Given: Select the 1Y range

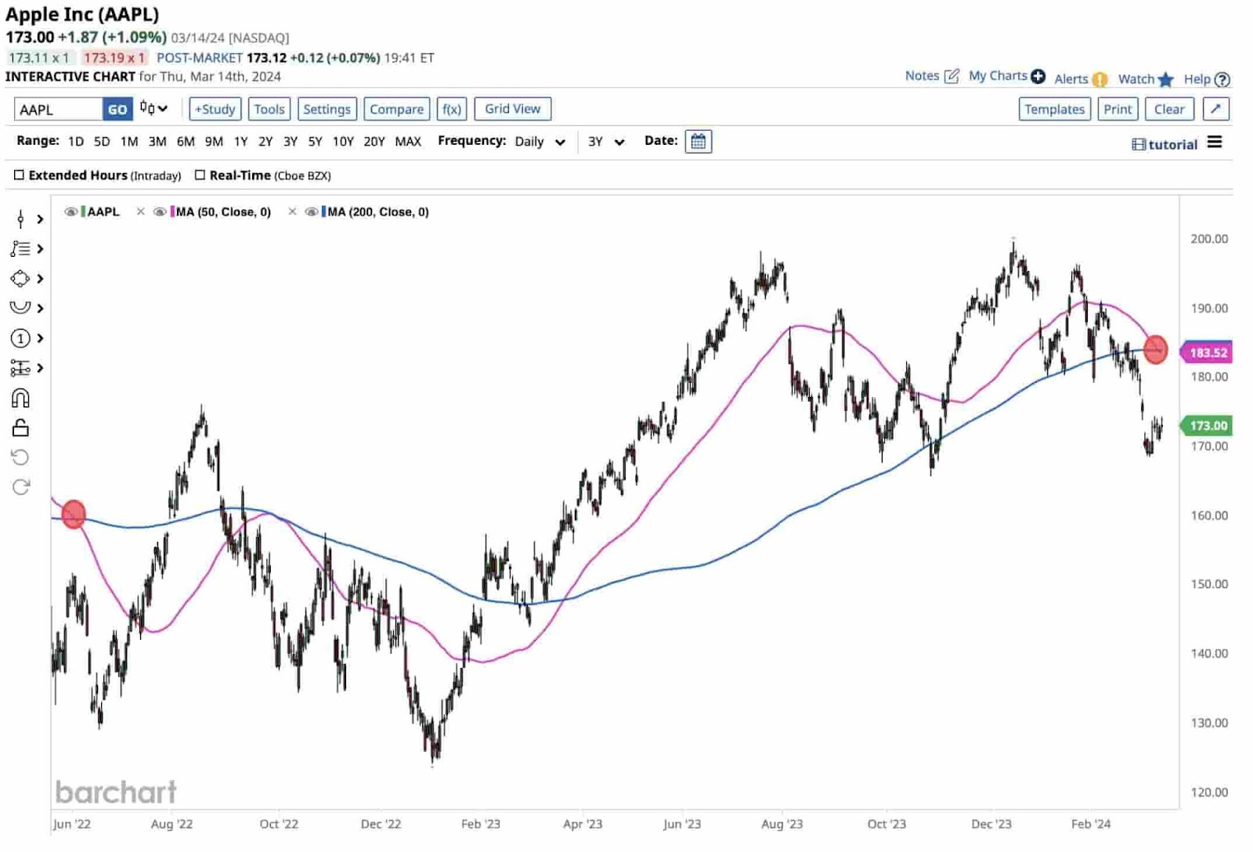Looking at the screenshot, I should point(240,142).
